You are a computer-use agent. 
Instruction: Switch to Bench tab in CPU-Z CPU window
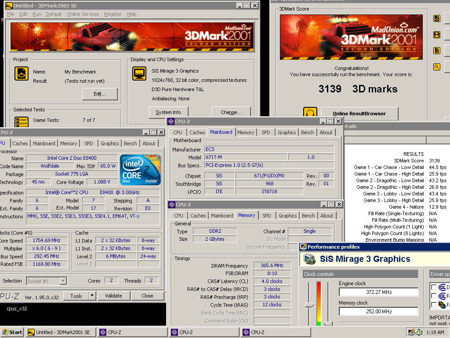pyautogui.click(x=130, y=143)
